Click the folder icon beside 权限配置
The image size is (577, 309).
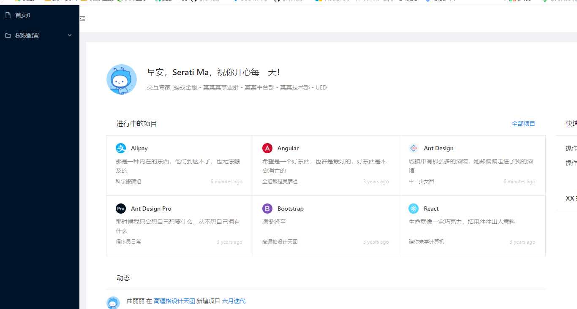(x=8, y=35)
